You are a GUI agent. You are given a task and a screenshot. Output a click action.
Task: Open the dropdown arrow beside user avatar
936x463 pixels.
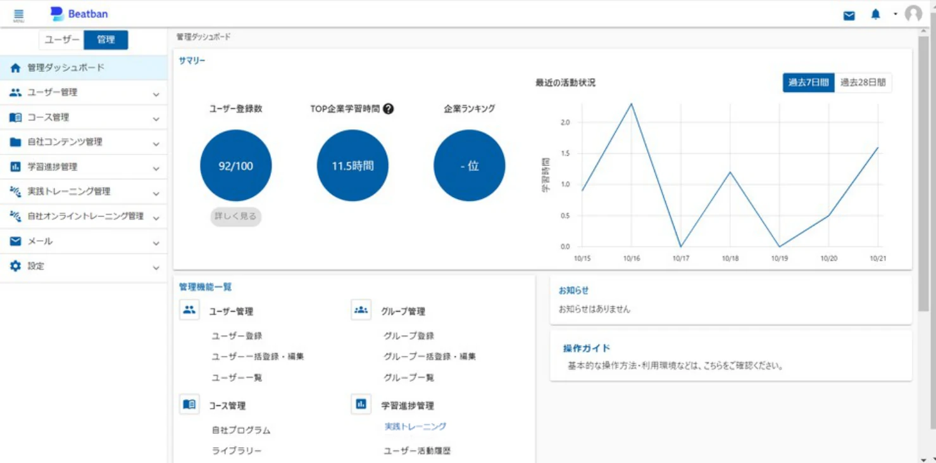[x=895, y=14]
